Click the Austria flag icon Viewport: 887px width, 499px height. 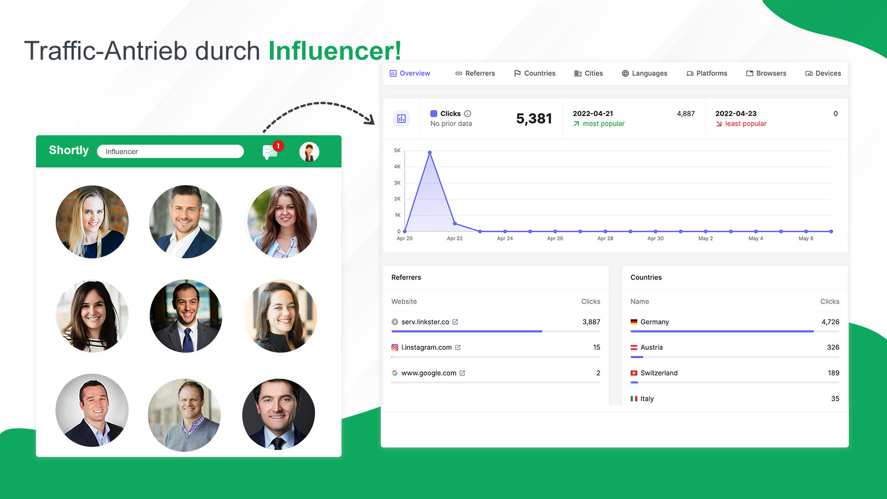pos(634,348)
